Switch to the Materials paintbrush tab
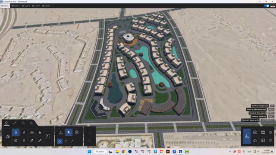 click(15, 123)
